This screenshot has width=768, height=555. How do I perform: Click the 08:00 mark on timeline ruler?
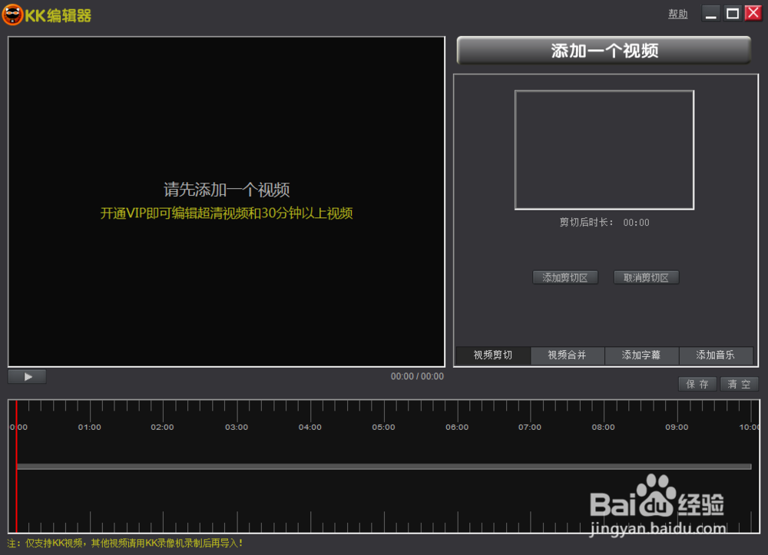click(x=603, y=428)
